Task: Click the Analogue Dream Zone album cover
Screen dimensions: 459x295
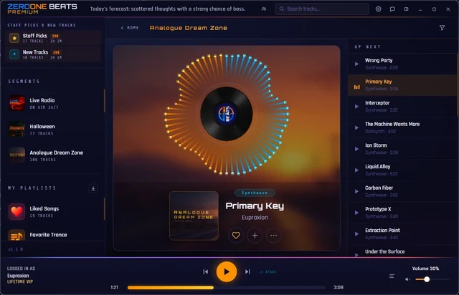Action: pos(194,216)
